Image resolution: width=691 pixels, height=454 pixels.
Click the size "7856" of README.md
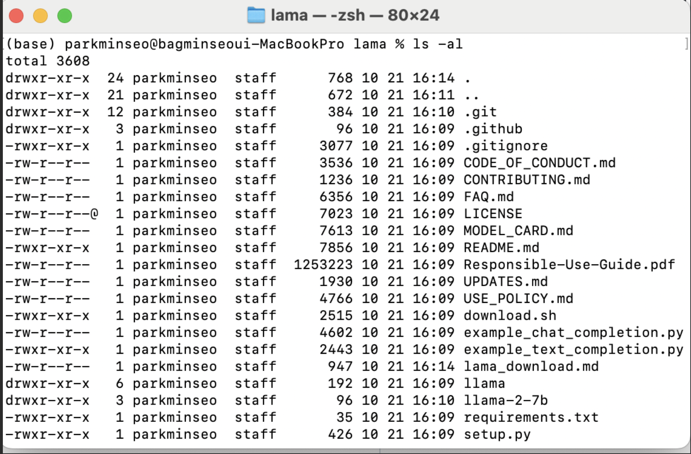click(336, 248)
